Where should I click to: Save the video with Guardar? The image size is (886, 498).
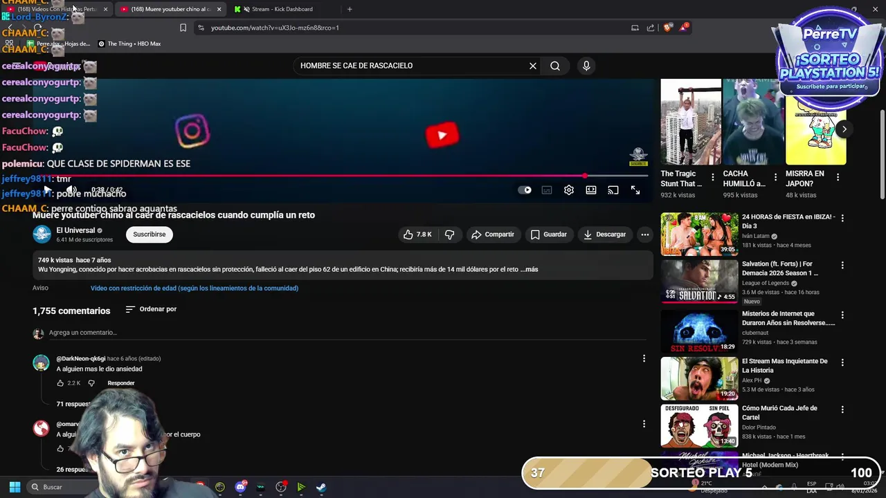(549, 234)
